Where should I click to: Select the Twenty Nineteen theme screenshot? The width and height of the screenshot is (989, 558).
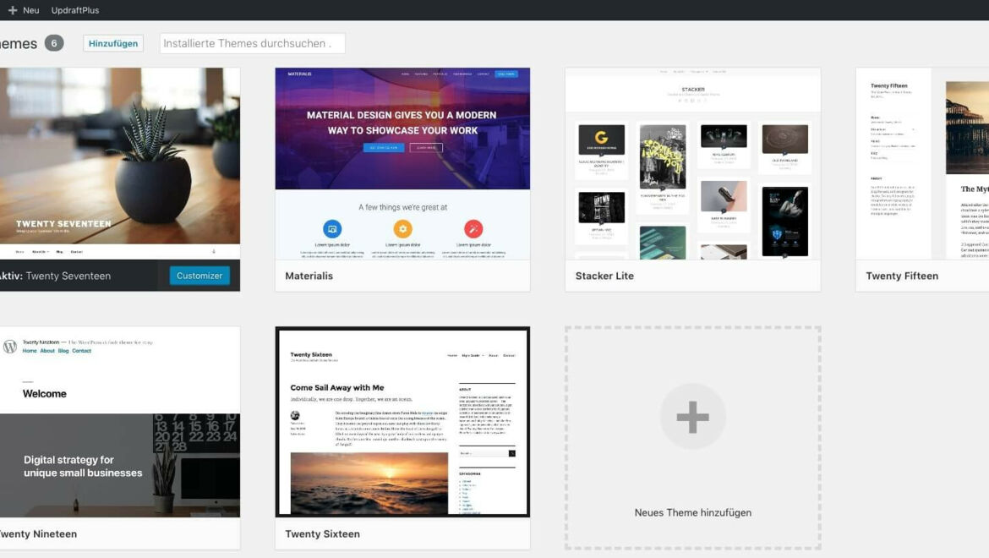(x=120, y=422)
